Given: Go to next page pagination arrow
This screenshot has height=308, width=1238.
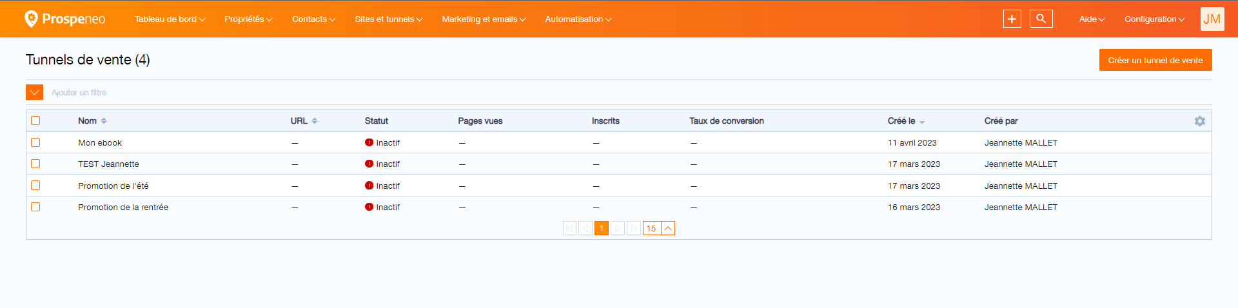Looking at the screenshot, I should [618, 228].
